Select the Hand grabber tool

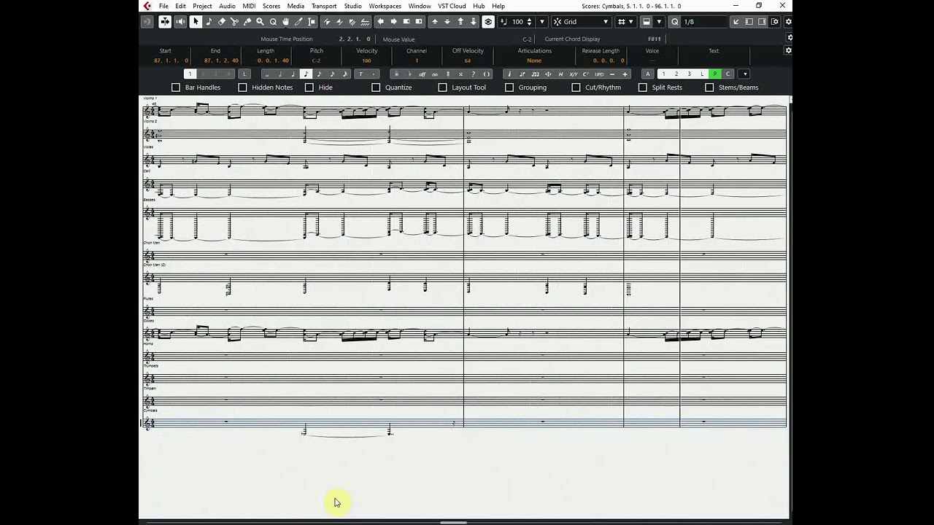(286, 22)
